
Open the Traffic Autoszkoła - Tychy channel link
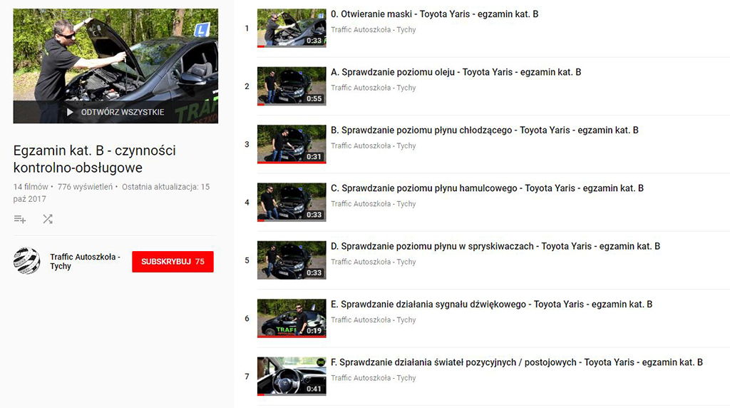(85, 261)
